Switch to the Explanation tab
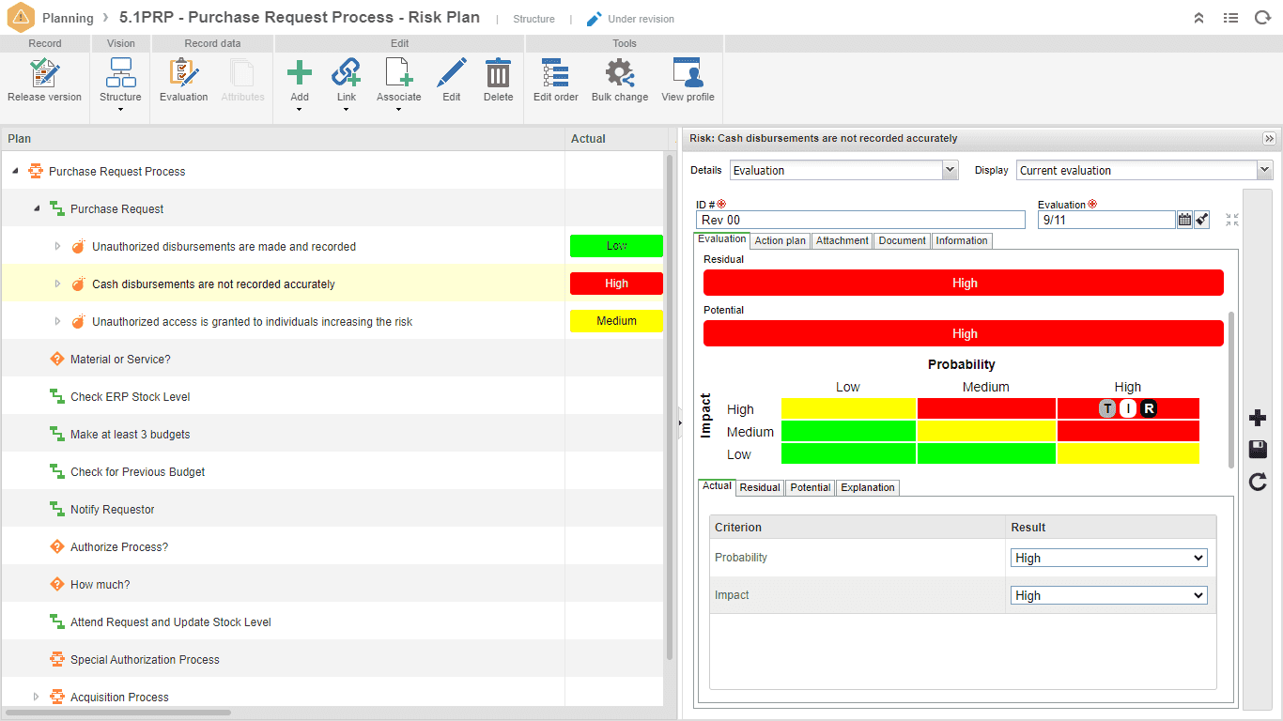The image size is (1283, 721). (x=868, y=487)
